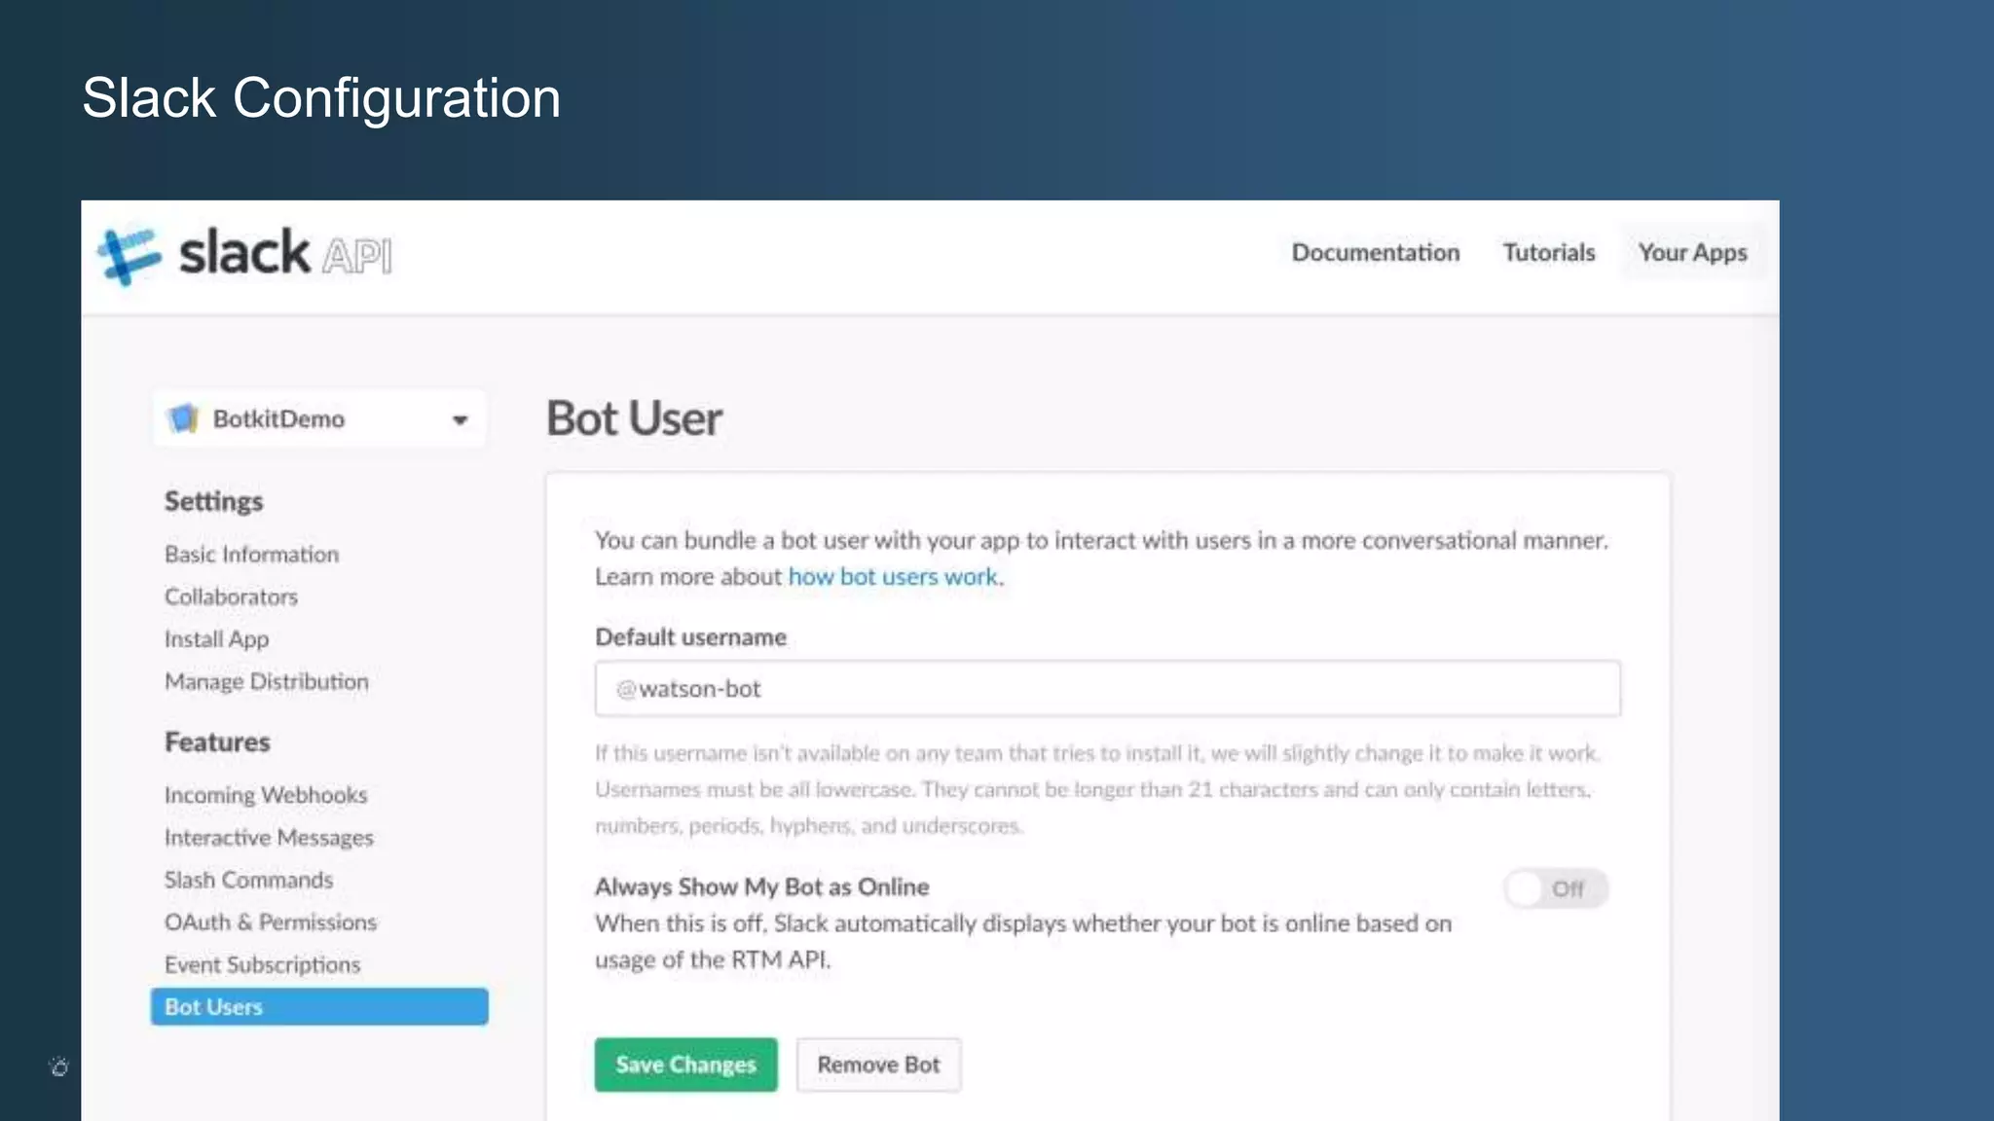The height and width of the screenshot is (1121, 1994).
Task: Click the 'Settings' sidebar heading
Action: click(x=213, y=501)
